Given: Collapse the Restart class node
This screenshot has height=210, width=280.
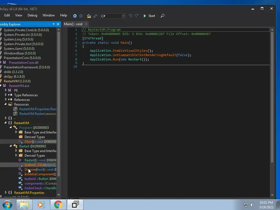Looking at the screenshot, I should pos(11,146).
